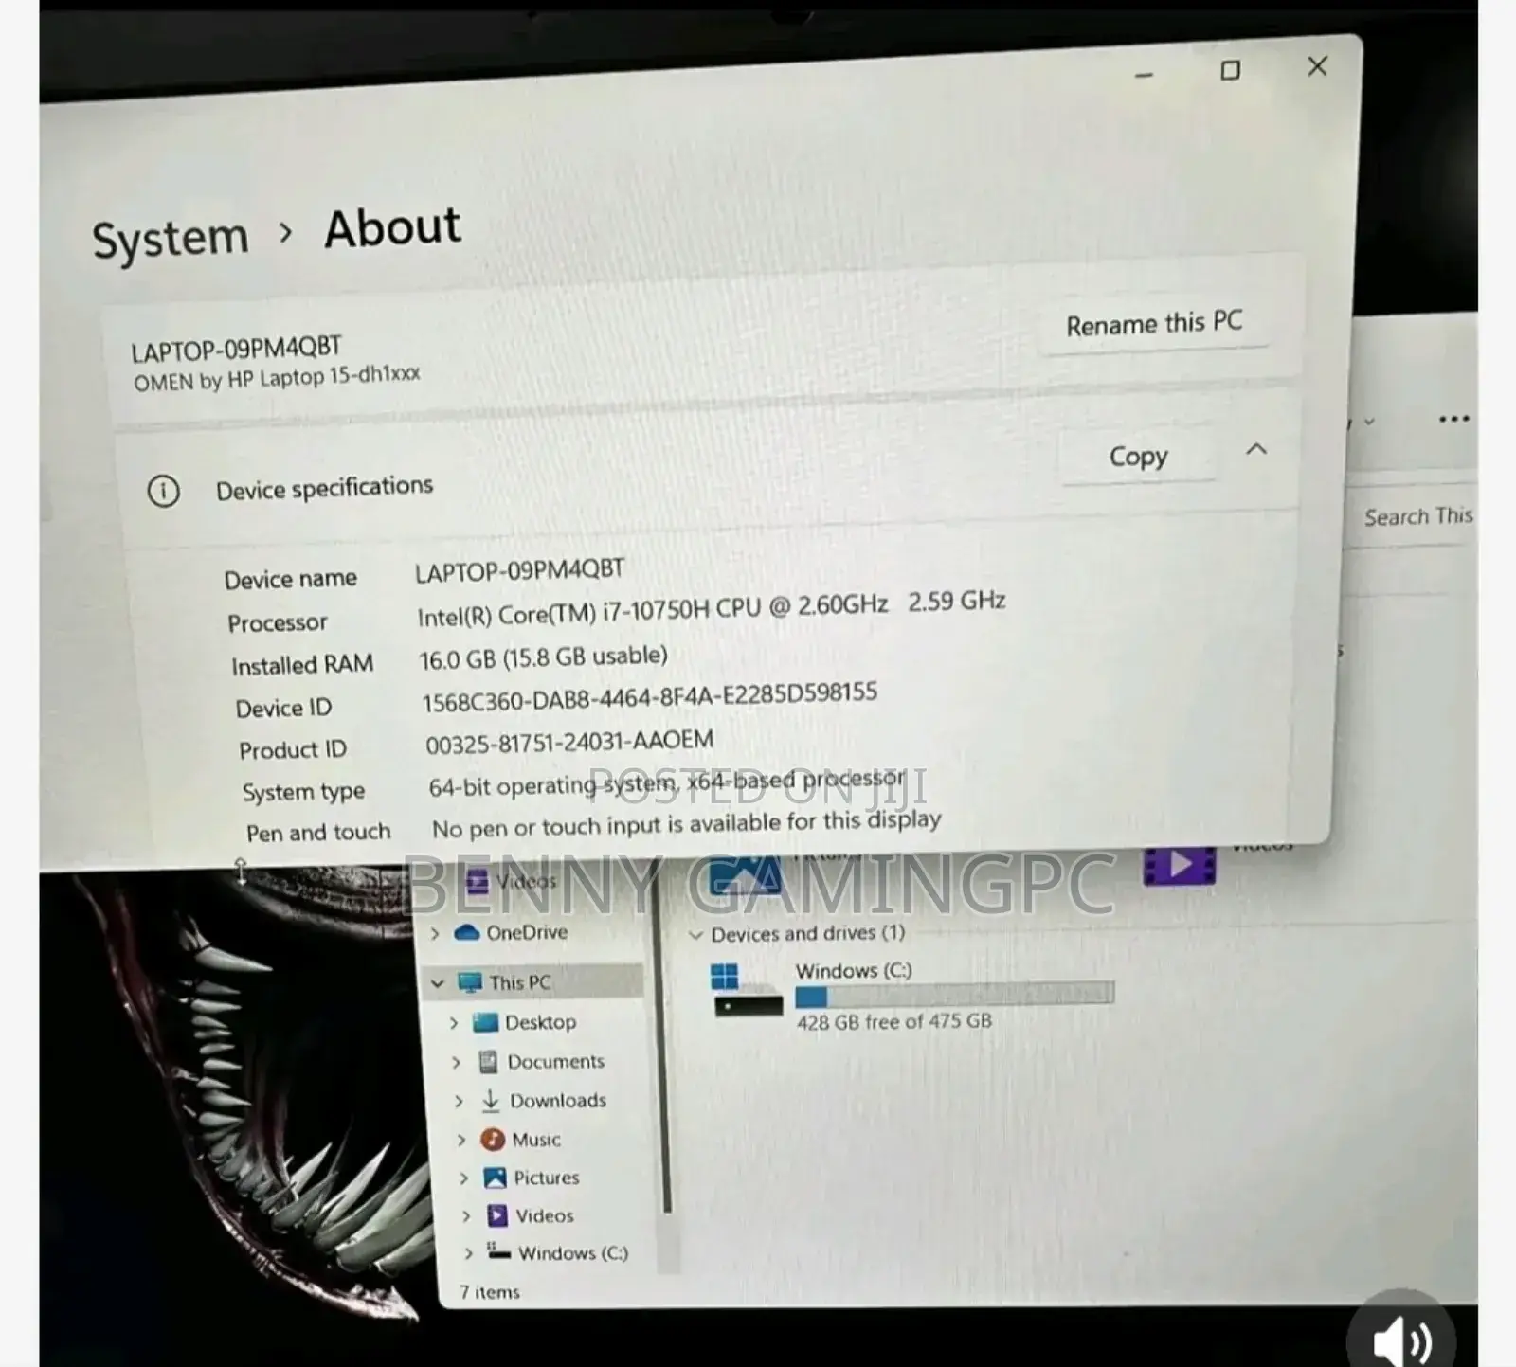This screenshot has width=1516, height=1367.
Task: Expand the Desktop node chevron
Action: coord(453,1023)
